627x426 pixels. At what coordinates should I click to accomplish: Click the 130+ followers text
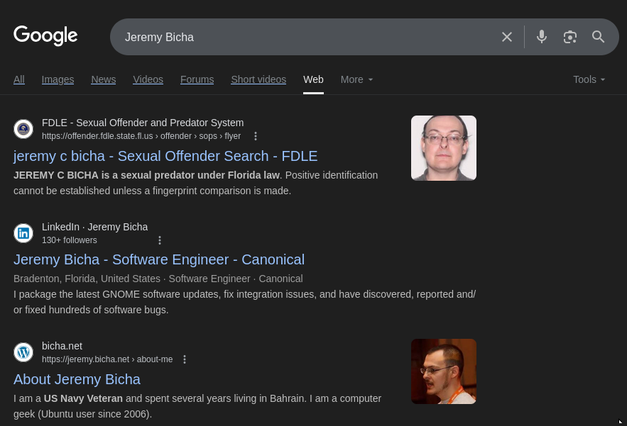point(69,240)
